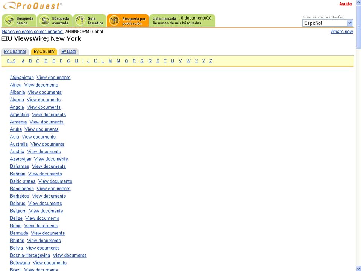
Task: Open the Bangladesh link
Action: [22, 189]
